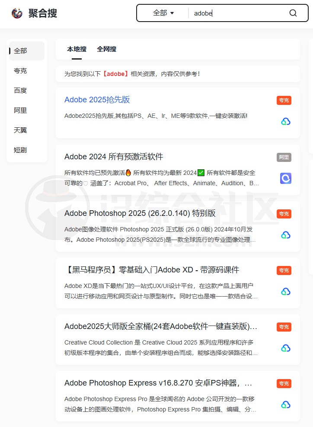This screenshot has width=313, height=427.
Task: Select 夸克 in the left sidebar
Action: (x=20, y=71)
